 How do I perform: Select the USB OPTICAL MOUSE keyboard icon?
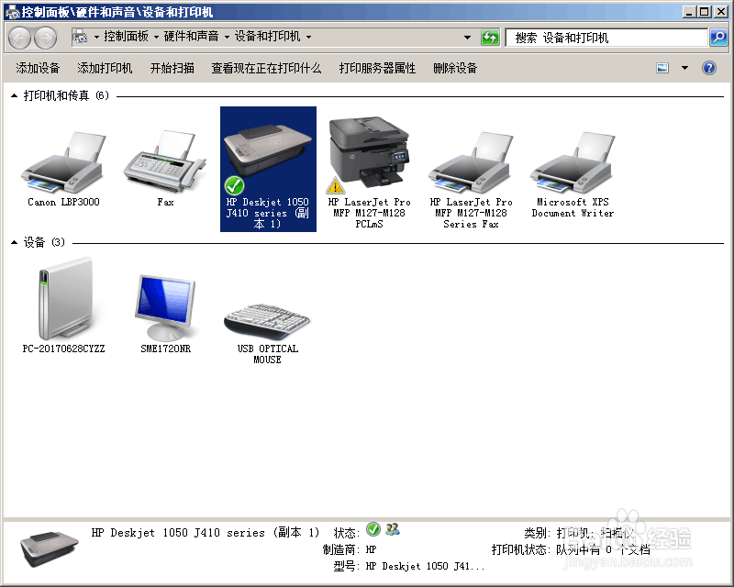(x=267, y=321)
